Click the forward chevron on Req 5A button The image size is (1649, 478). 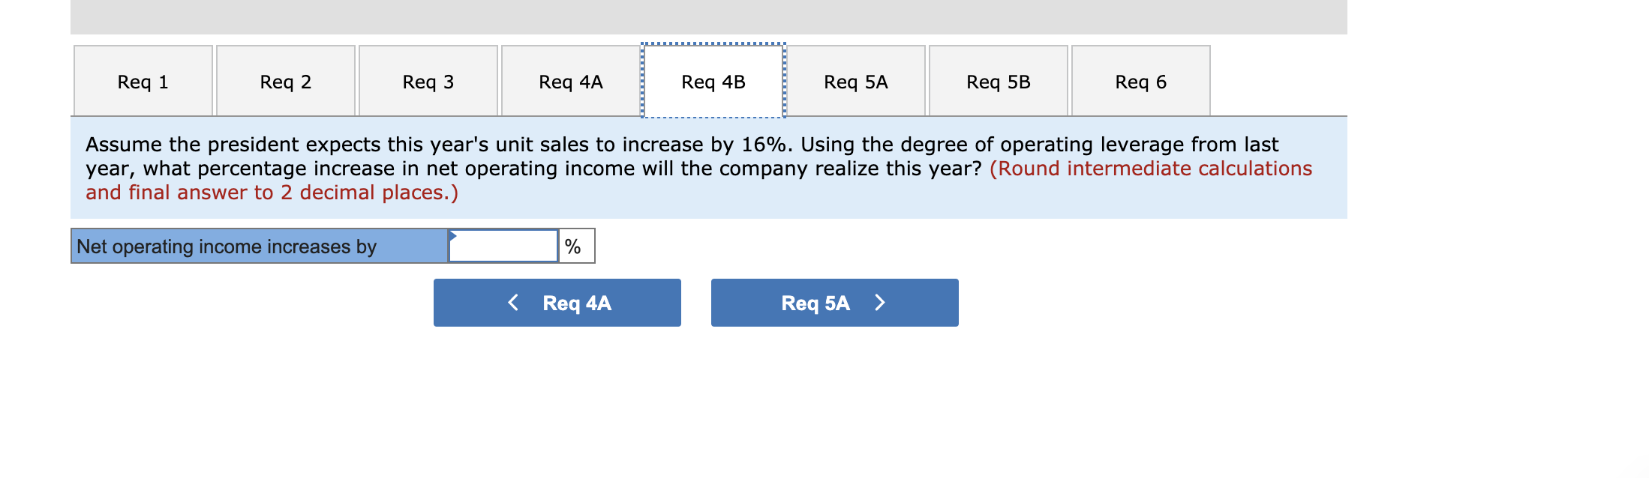click(879, 303)
